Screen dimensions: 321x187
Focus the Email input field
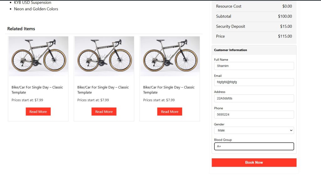[x=254, y=82]
